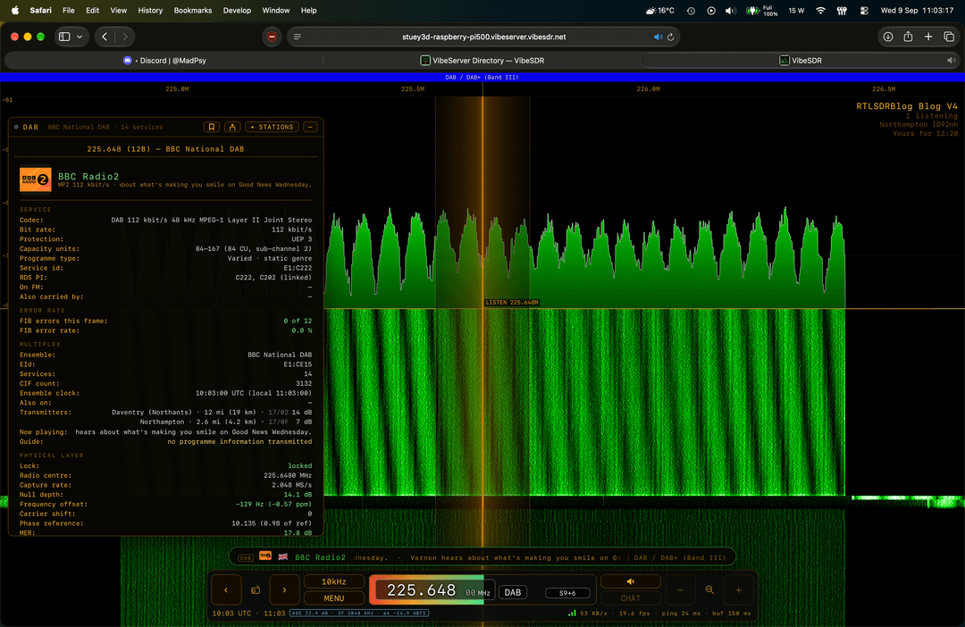Click the 226.0M frequency scale label
Viewport: 965px width, 627px height.
tap(648, 89)
